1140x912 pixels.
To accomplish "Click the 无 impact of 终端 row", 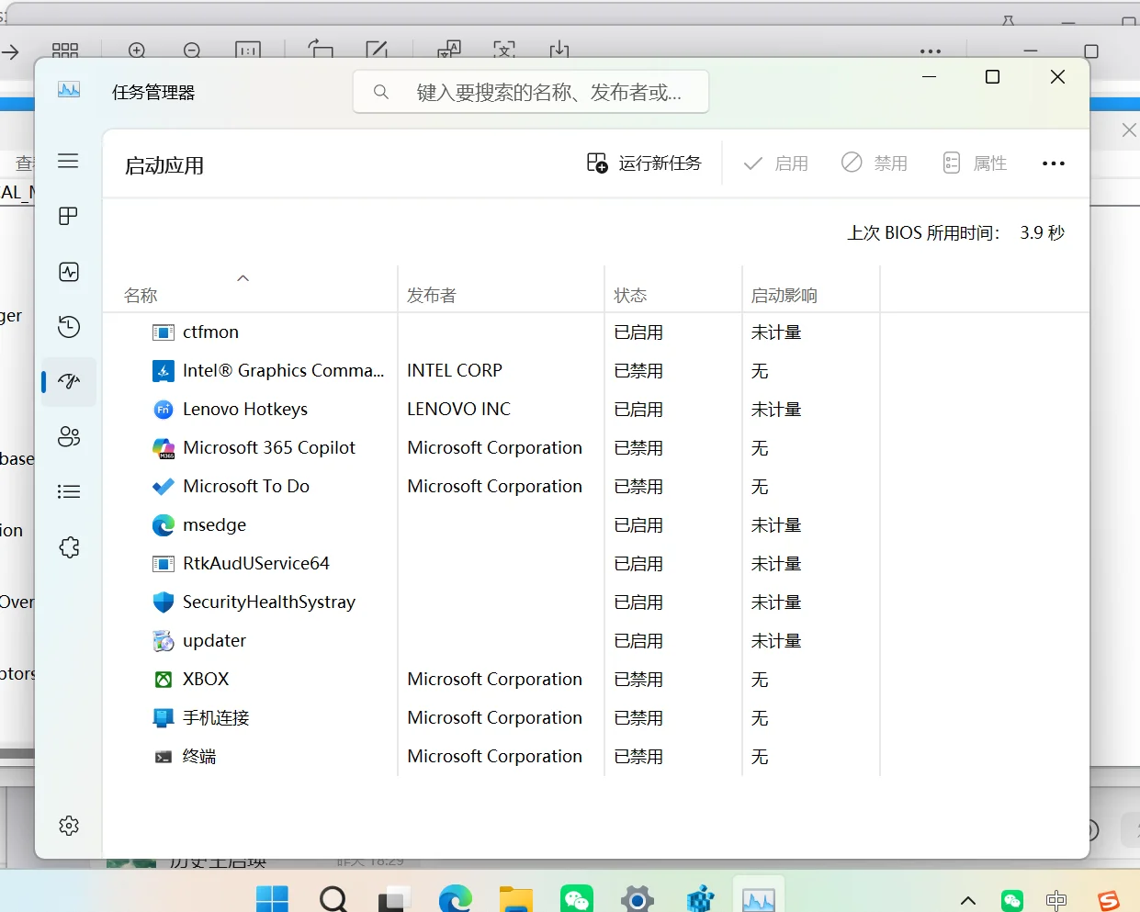I will point(760,757).
